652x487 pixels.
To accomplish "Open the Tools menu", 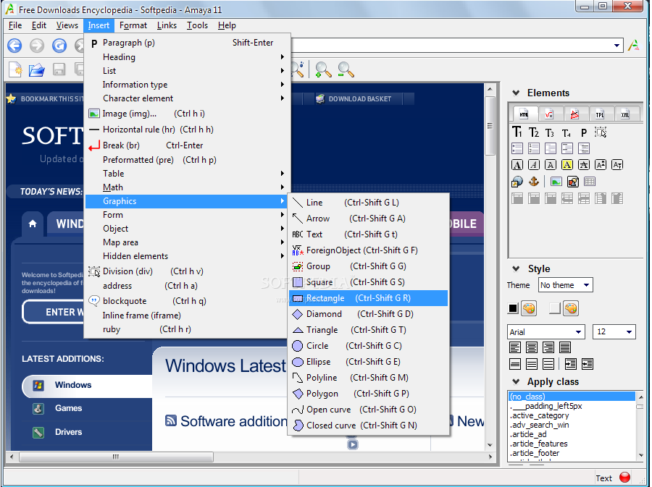I will pos(197,25).
